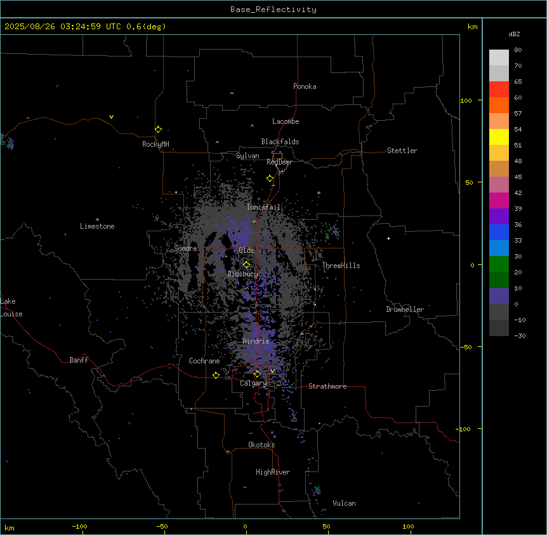Pick the dark green legend swatch above 10

(499, 280)
